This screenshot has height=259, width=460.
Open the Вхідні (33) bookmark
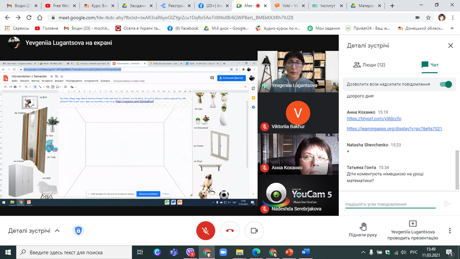(87, 28)
